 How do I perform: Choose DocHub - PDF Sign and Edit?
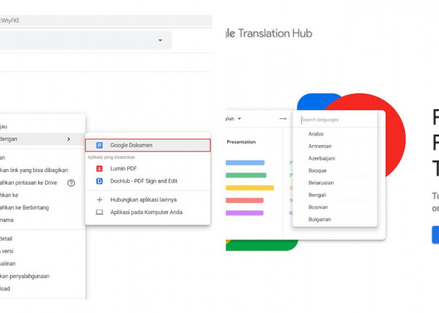click(x=144, y=181)
